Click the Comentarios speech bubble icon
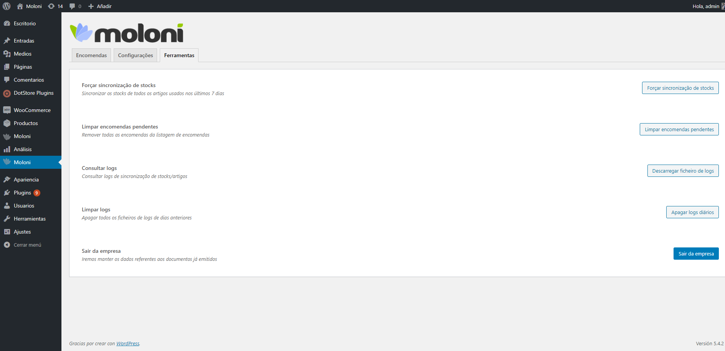This screenshot has width=725, height=351. pos(7,80)
